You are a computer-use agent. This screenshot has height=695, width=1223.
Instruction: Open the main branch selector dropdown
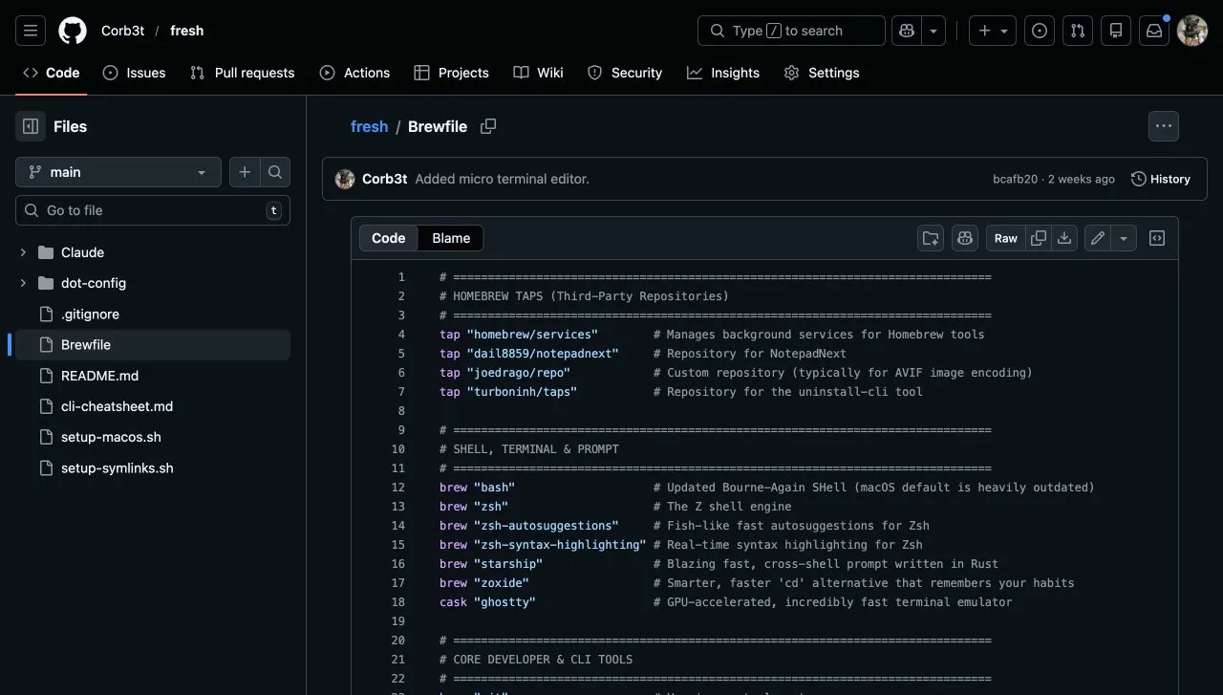click(x=118, y=172)
